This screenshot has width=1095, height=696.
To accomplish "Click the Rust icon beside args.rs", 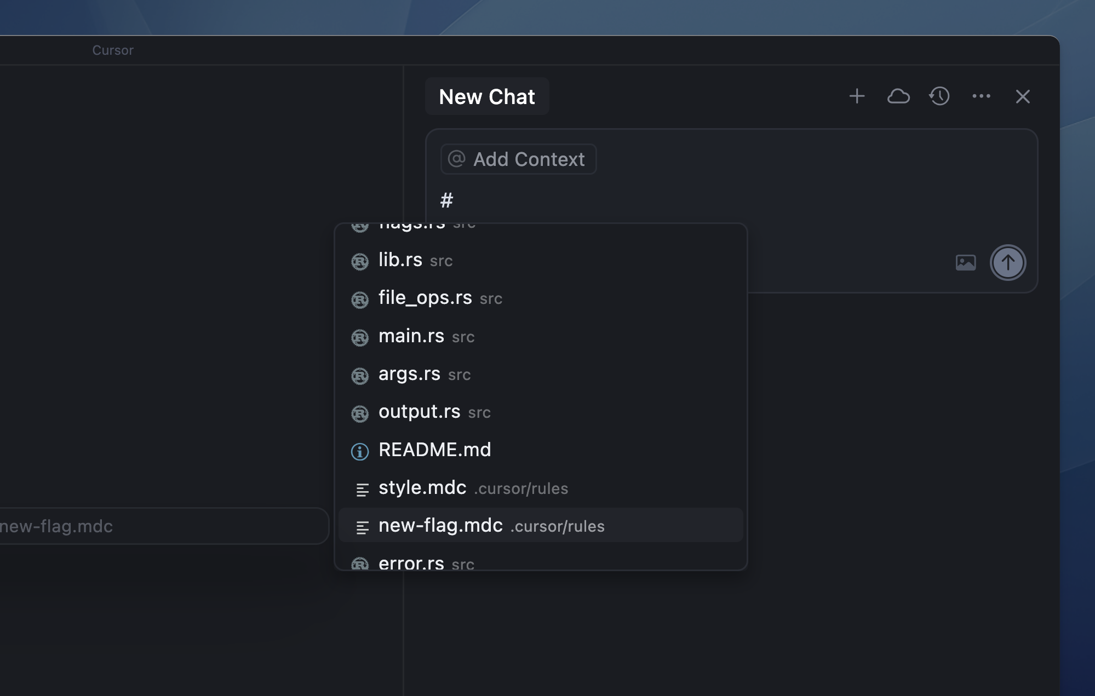I will click(360, 376).
